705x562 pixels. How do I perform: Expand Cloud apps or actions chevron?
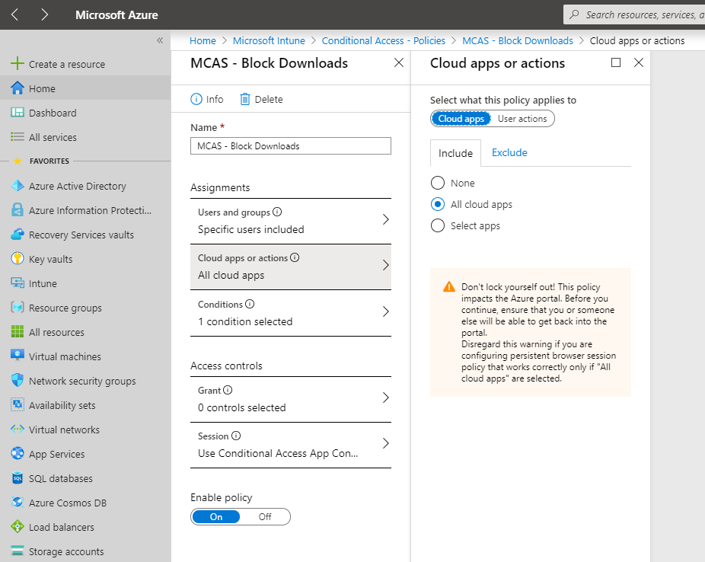(x=385, y=265)
